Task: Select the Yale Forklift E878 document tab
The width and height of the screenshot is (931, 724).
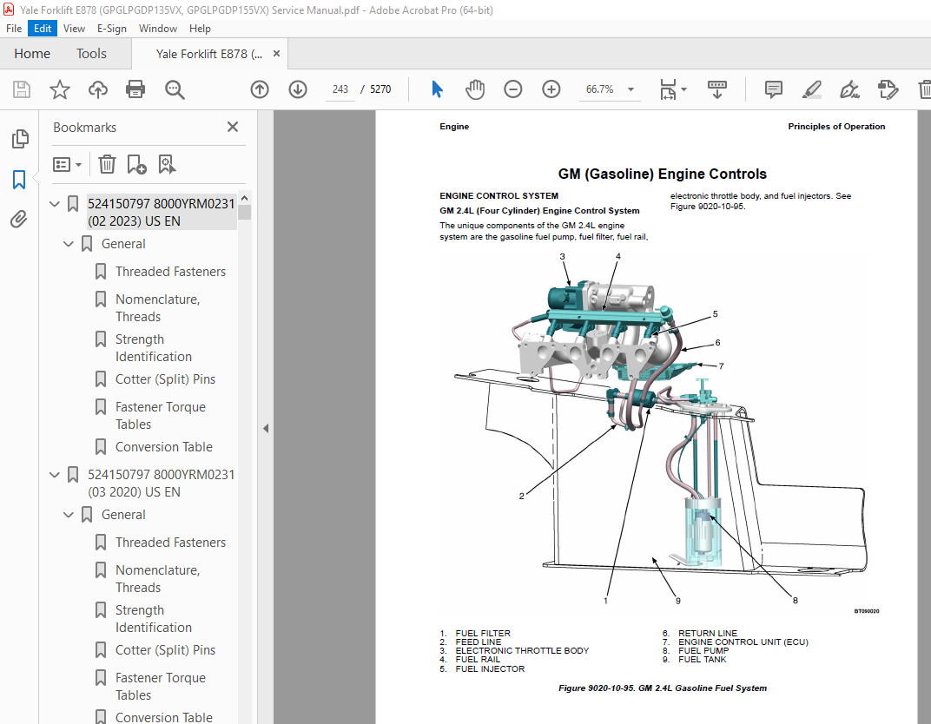Action: tap(209, 54)
